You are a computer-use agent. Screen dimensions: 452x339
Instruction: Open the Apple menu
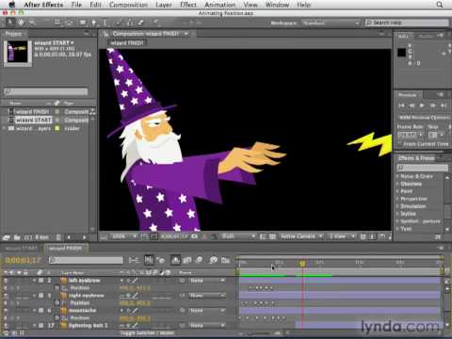coord(12,5)
